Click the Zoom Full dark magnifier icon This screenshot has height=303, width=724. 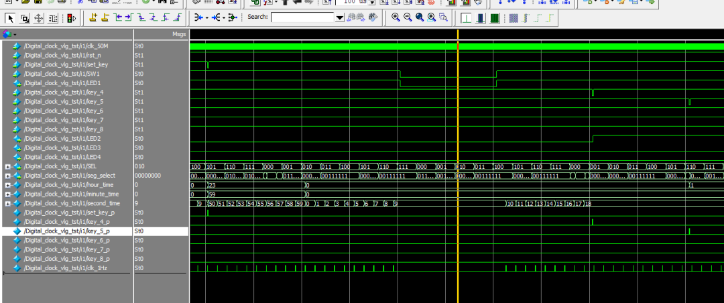[x=420, y=17]
